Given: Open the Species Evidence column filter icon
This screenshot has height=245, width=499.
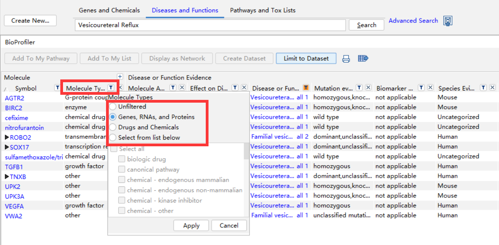Looking at the screenshot, I should click(x=483, y=88).
